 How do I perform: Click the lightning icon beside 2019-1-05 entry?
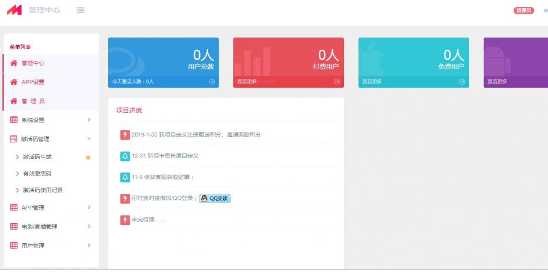tap(125, 135)
